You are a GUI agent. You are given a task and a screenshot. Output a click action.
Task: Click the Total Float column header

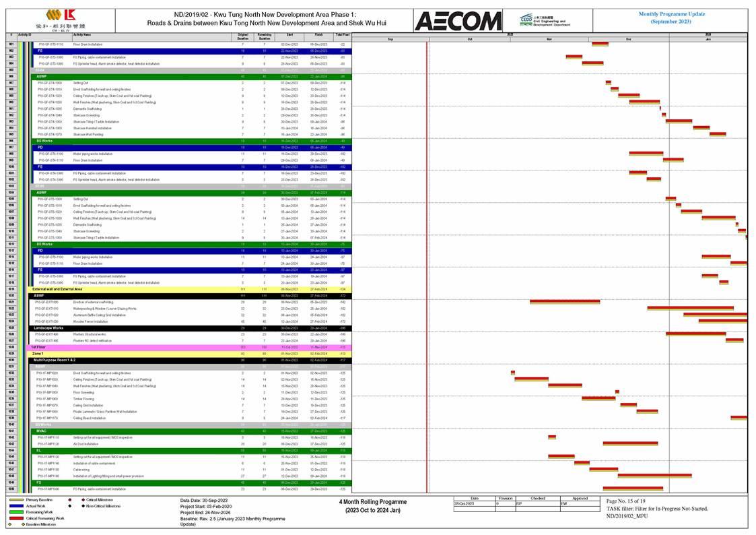[342, 34]
